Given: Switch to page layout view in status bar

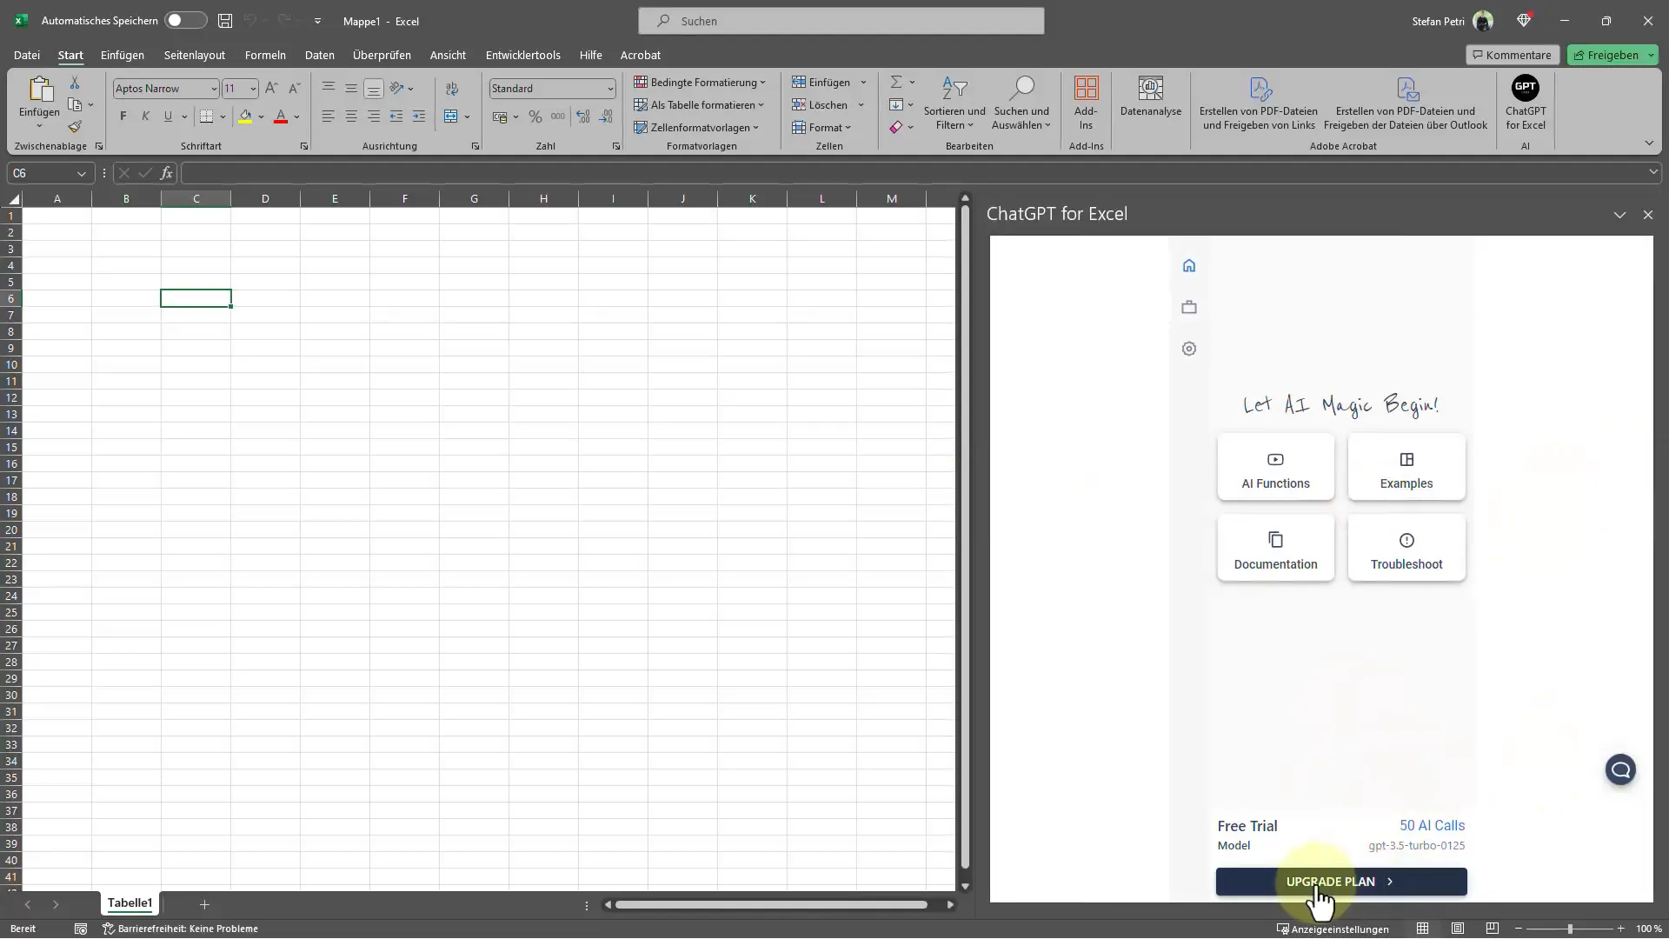Looking at the screenshot, I should pos(1458,929).
